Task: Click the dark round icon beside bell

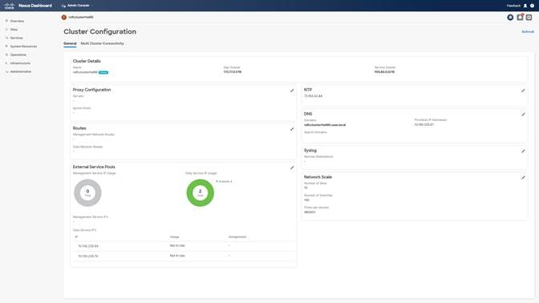Action: (510, 17)
